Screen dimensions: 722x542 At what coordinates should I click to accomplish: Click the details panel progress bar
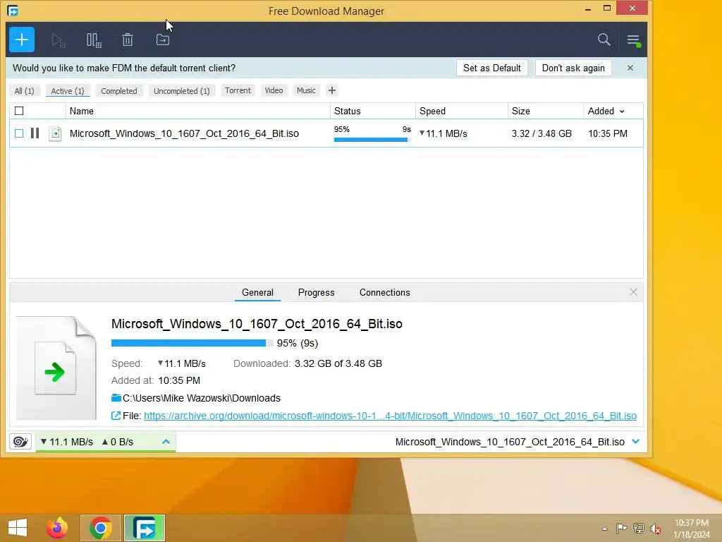click(192, 343)
